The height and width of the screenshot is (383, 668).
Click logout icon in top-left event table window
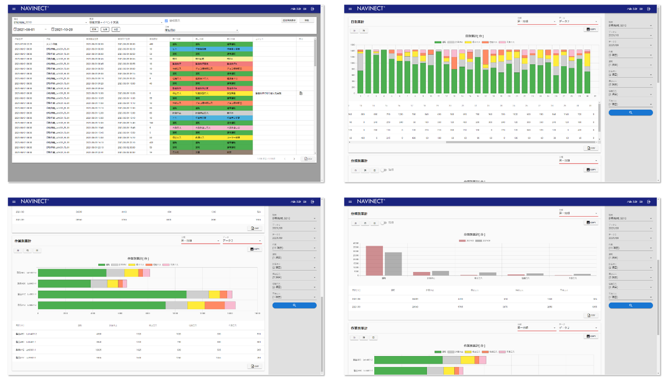click(312, 9)
